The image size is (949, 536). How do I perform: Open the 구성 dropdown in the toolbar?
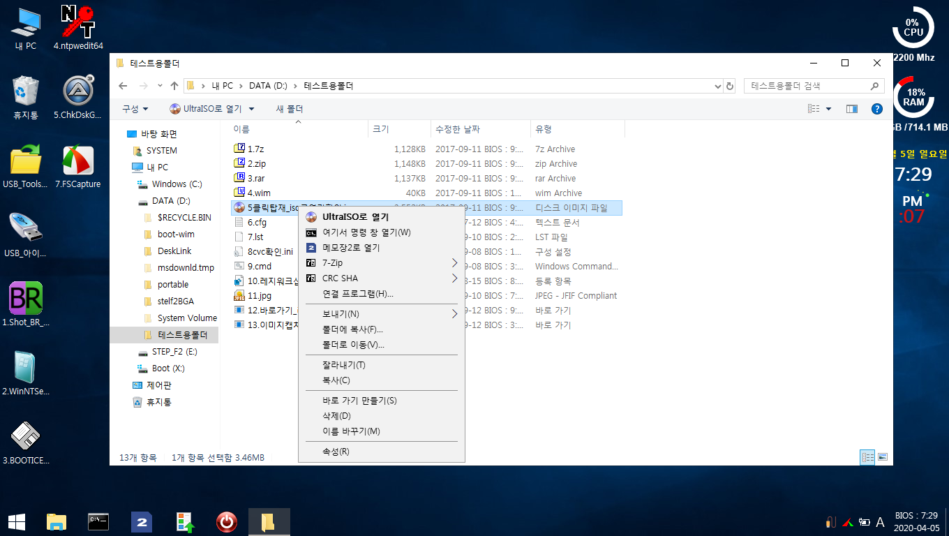[135, 109]
